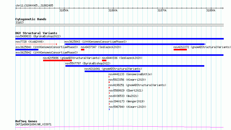Open nsv5923356 (Almarri2020) label
Image resolution: width=231 pixels, height=130 pixels.
click(127, 80)
